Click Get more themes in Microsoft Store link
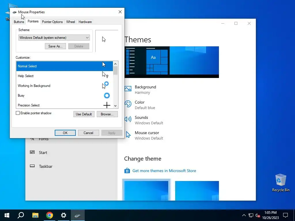This screenshot has height=221, width=295. (x=164, y=171)
